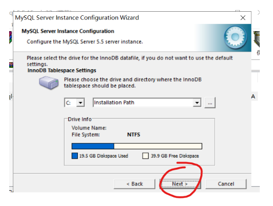Viewport: 273px width, 206px height.
Task: Click the 39.9 GB Free Diskspace text
Action: pos(175,156)
